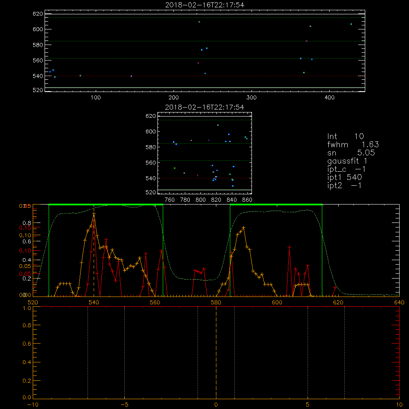The height and width of the screenshot is (409, 409).
Task: Select the 'Int 10' parameter text
Action: pyautogui.click(x=346, y=137)
